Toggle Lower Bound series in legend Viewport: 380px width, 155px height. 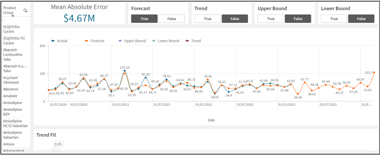166,41
